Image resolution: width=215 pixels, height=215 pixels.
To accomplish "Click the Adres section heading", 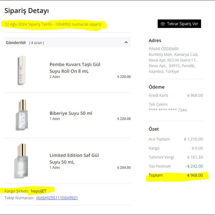I will pyautogui.click(x=155, y=41).
